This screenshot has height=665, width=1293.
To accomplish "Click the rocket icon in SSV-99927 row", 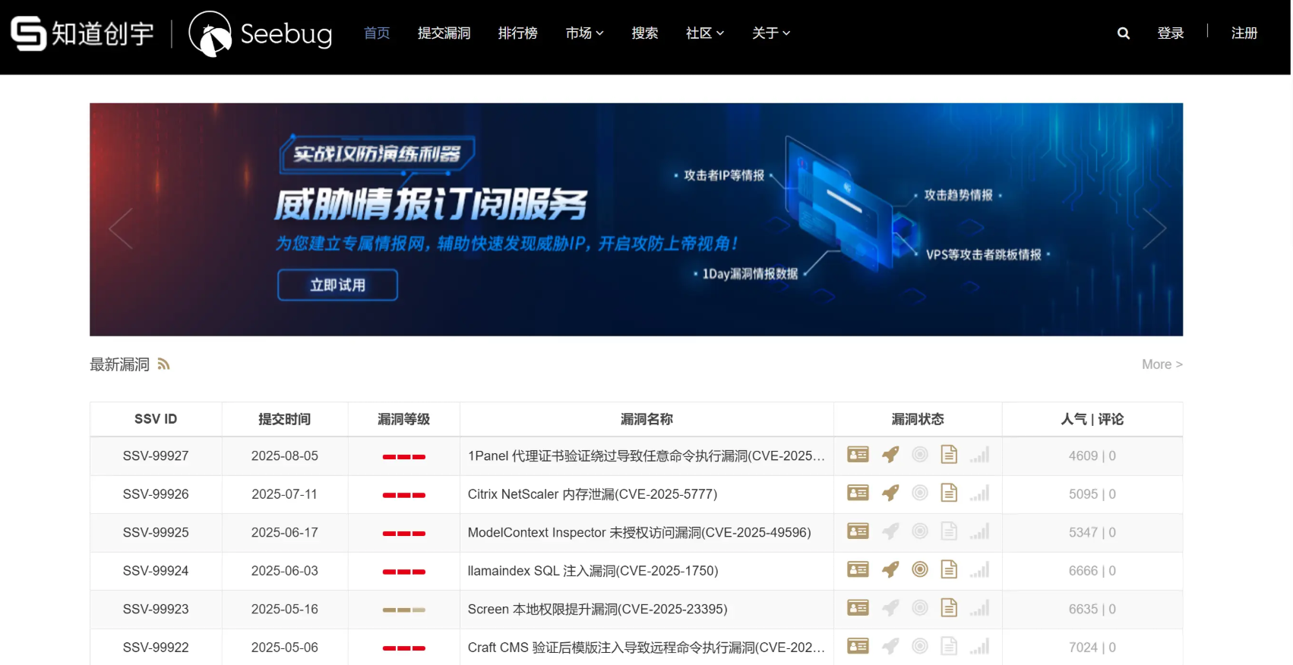I will (890, 455).
